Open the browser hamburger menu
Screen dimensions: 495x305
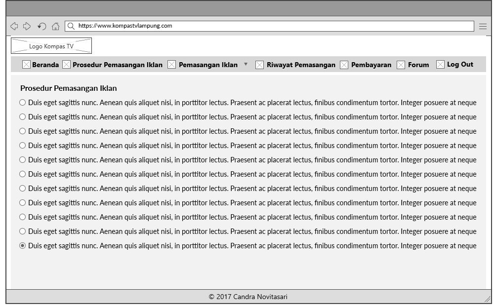coord(483,26)
